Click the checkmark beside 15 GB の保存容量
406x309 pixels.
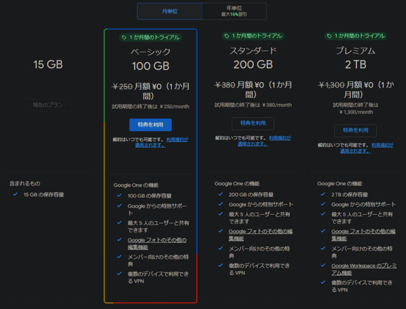click(15, 194)
